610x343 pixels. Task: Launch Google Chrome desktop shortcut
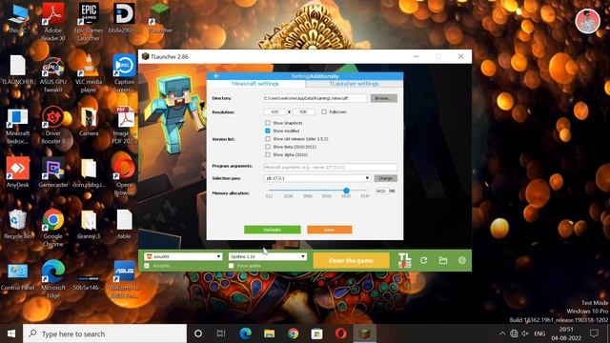(53, 228)
